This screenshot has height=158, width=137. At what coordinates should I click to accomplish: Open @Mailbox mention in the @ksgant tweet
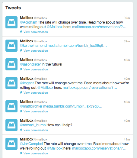pos(45,88)
